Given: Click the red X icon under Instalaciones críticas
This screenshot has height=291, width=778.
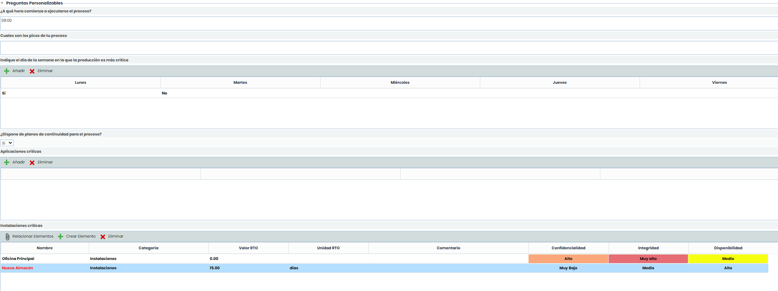Looking at the screenshot, I should [x=103, y=237].
